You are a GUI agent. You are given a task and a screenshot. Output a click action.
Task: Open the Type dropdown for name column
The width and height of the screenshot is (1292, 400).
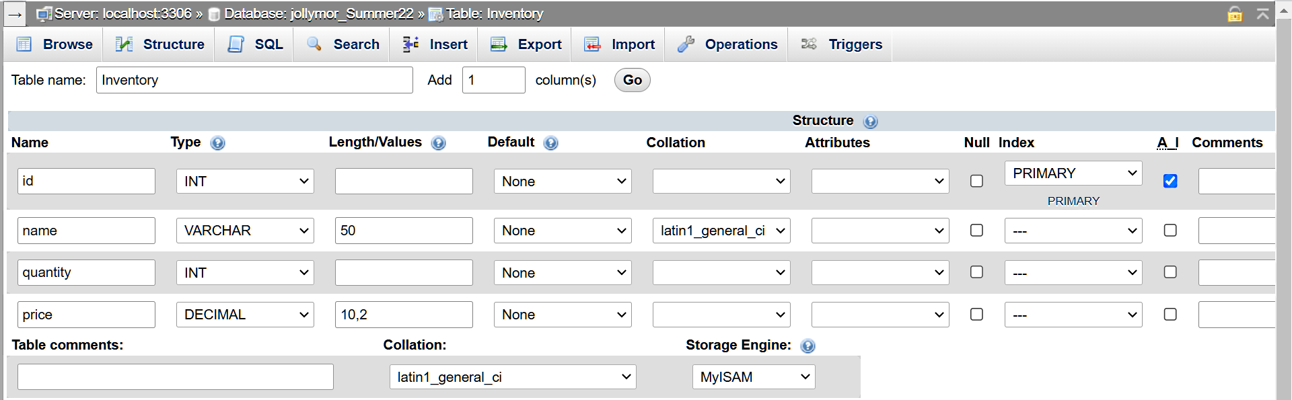tap(245, 231)
